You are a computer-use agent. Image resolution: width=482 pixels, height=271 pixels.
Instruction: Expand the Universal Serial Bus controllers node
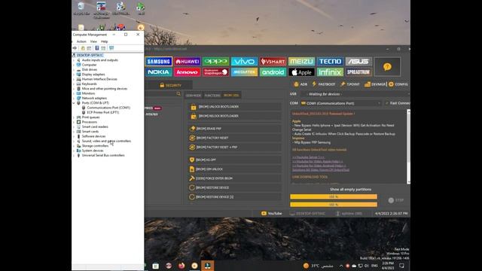[74, 156]
